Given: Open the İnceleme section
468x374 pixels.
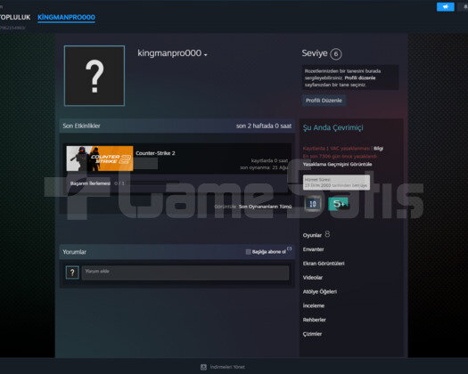Looking at the screenshot, I should click(x=314, y=305).
